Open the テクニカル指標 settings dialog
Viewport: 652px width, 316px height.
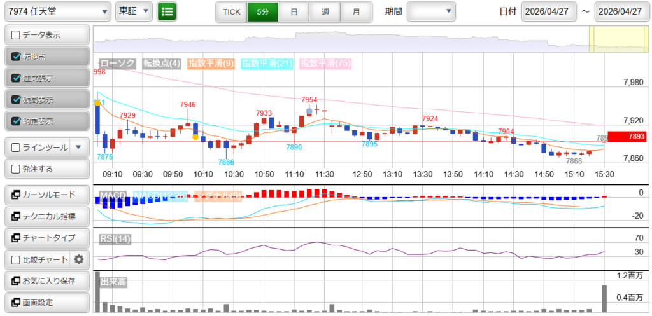(x=46, y=216)
